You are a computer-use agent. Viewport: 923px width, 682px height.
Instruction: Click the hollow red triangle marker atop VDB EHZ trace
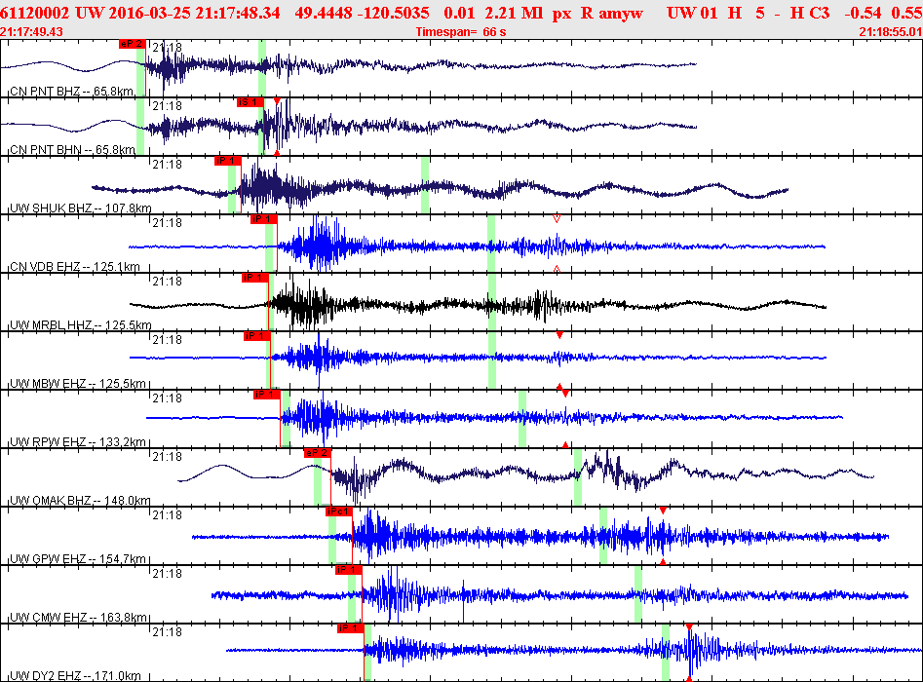(557, 219)
